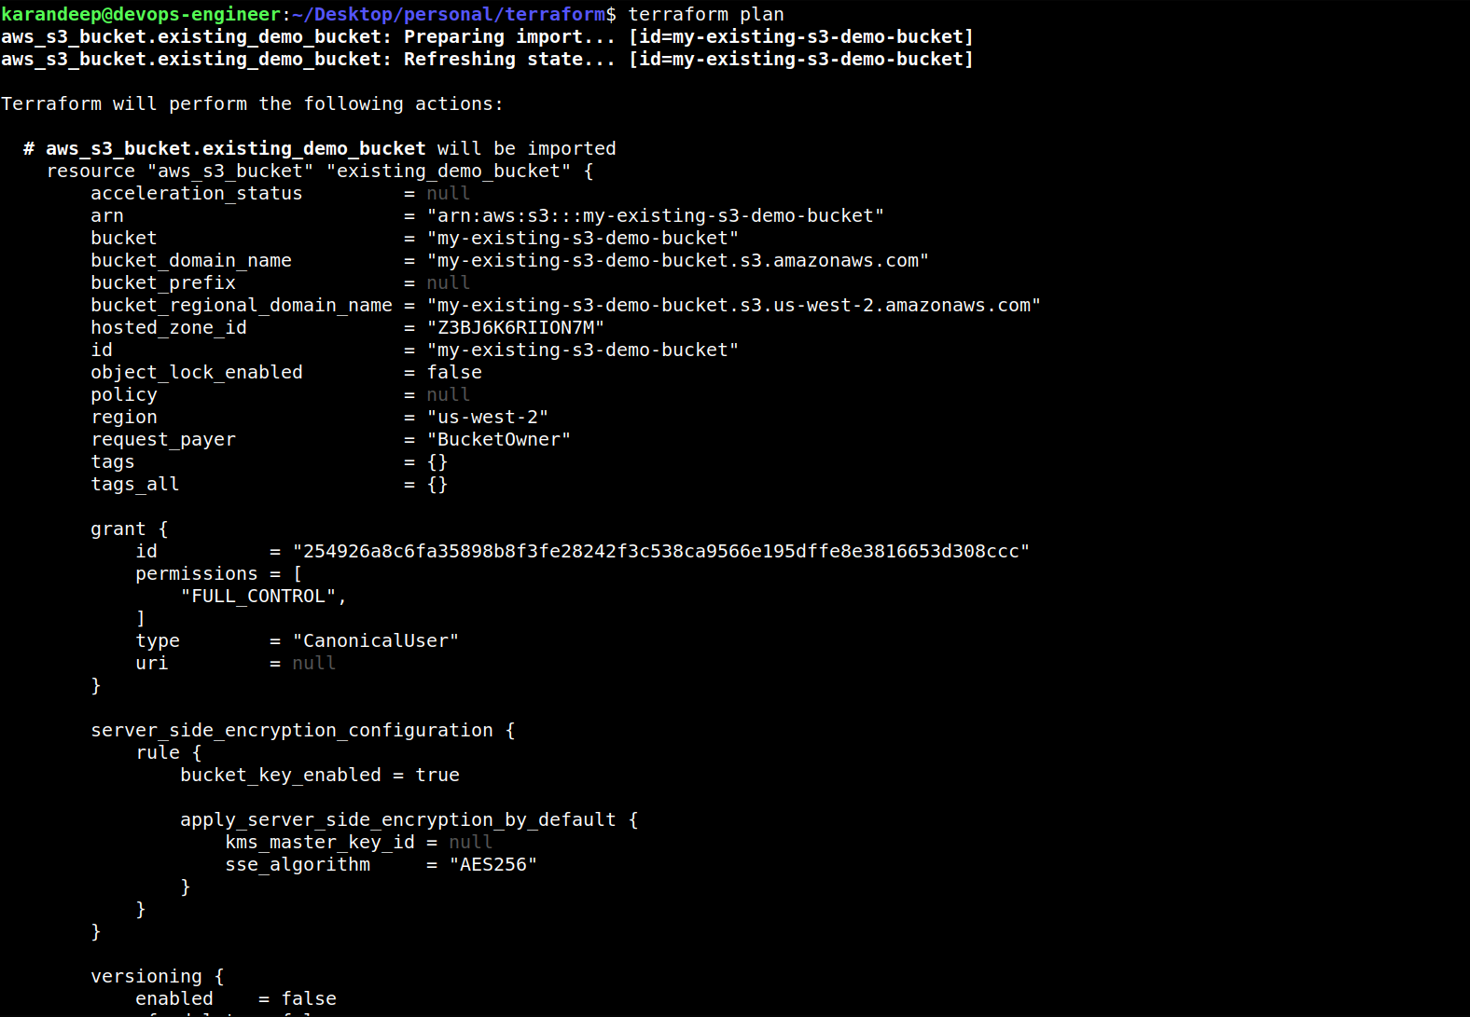Click the ~/Desktop/personal/terraform path
1470x1017 pixels.
(449, 14)
